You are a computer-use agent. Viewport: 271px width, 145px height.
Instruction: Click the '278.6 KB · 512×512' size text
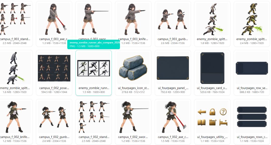tap(133, 92)
